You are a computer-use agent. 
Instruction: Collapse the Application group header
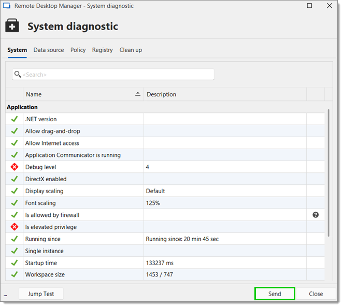tap(22, 107)
